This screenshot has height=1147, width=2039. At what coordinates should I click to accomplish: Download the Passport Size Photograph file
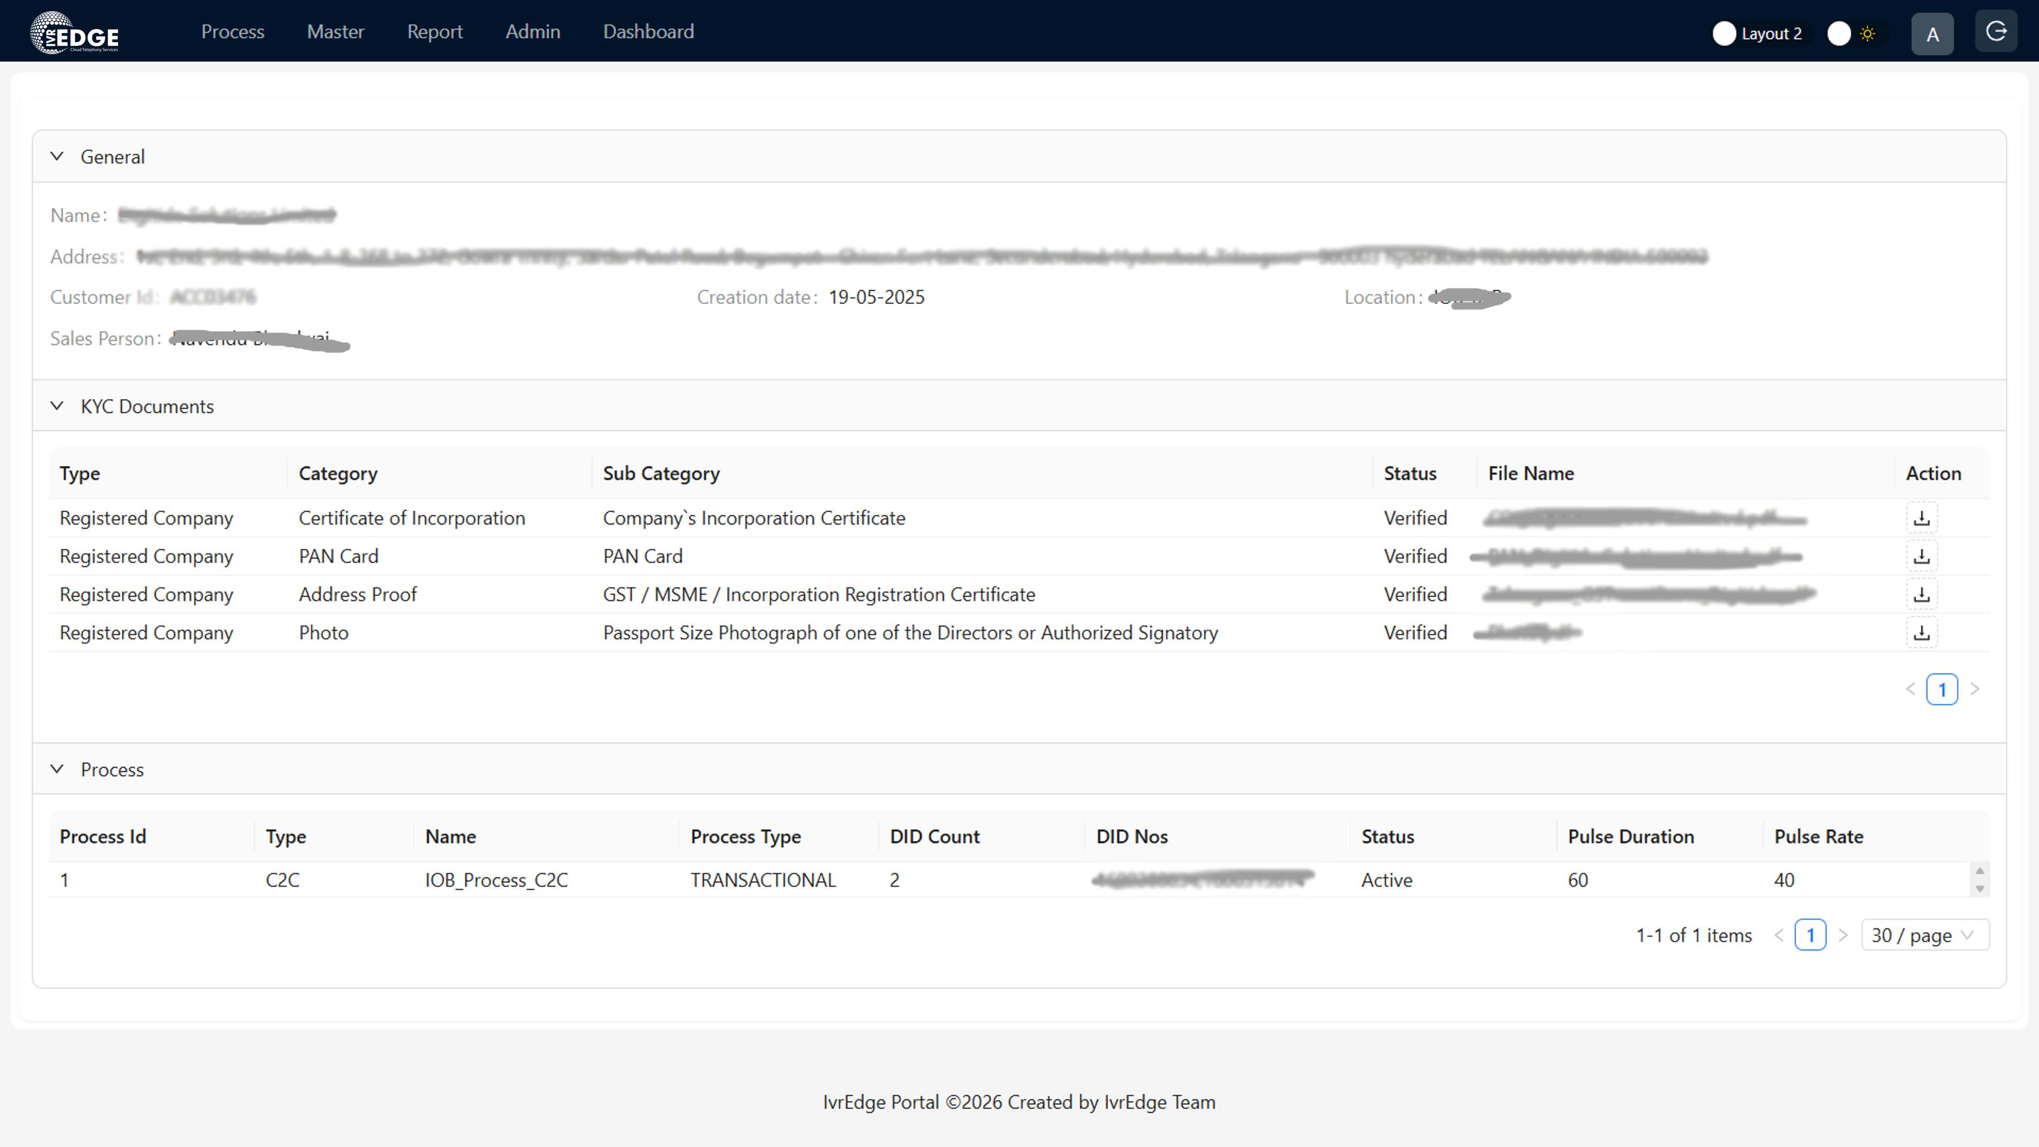1923,632
